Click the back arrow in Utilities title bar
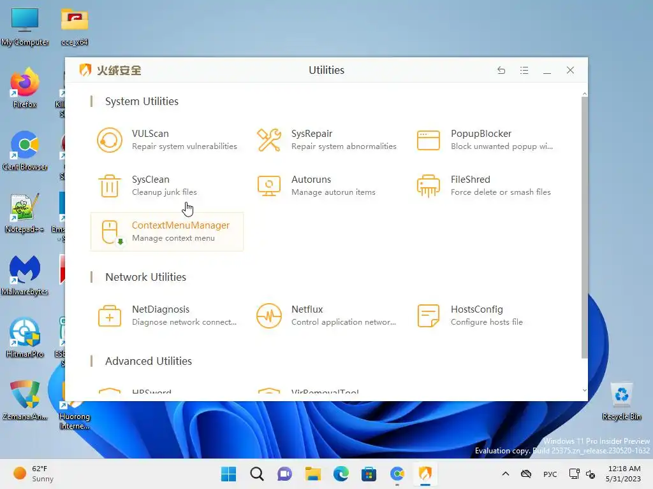This screenshot has height=489, width=653. (501, 70)
